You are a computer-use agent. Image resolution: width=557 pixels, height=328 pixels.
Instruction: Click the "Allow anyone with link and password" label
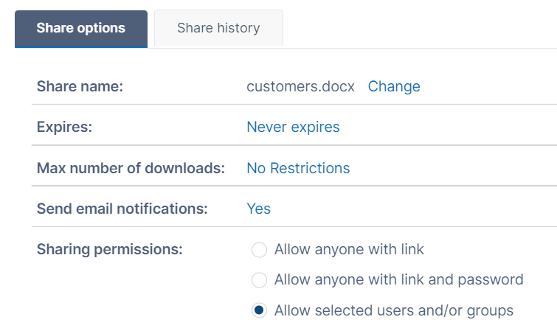[398, 279]
